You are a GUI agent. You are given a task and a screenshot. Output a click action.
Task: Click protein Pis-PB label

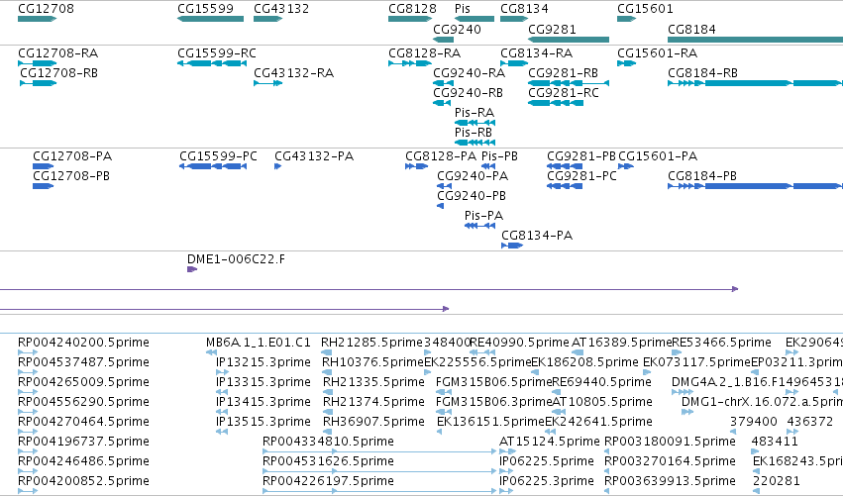tap(499, 156)
